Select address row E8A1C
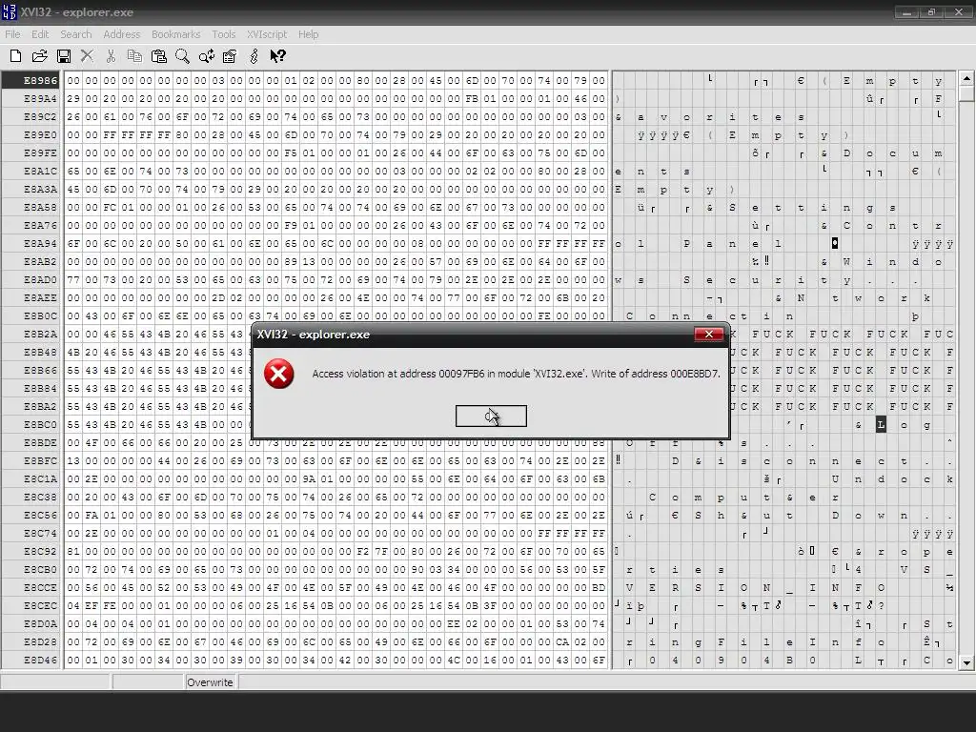Viewport: 976px width, 732px height. (x=32, y=171)
